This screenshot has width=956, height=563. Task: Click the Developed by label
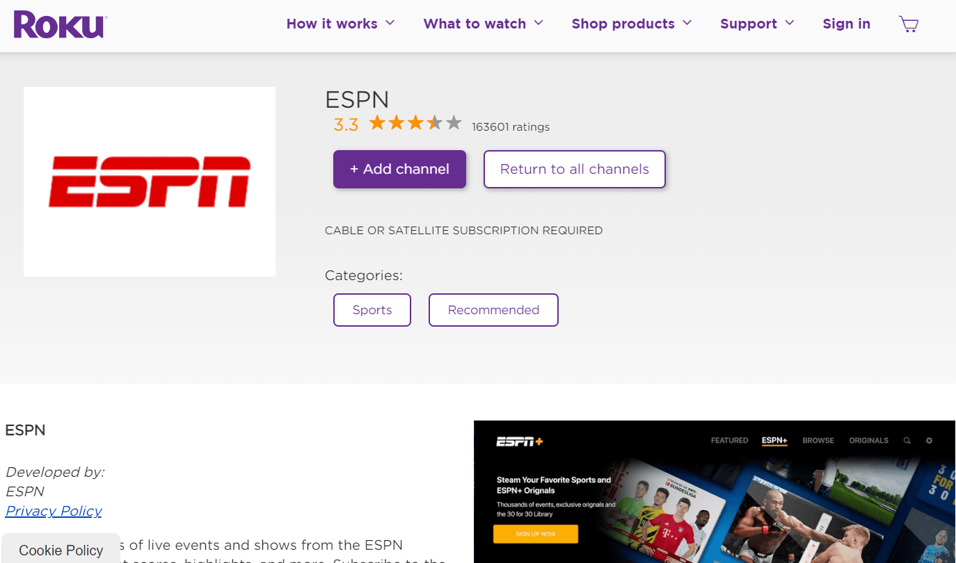(55, 472)
